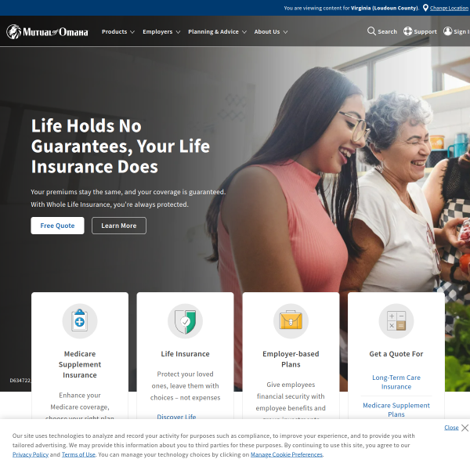
Task: Click the Medicare Supplement Insurance card title
Action: pyautogui.click(x=80, y=364)
